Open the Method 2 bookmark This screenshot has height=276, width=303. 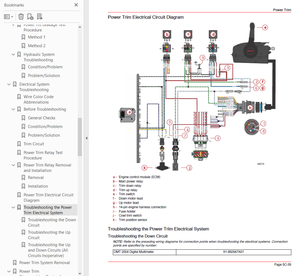pyautogui.click(x=36, y=46)
